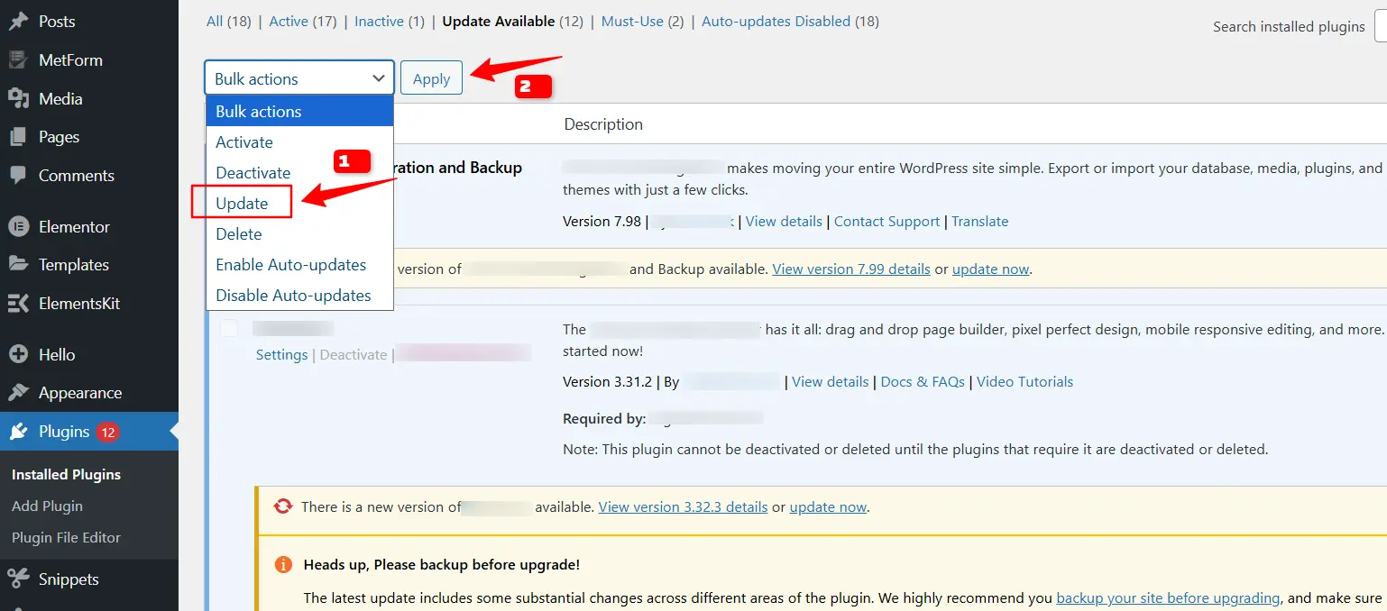Open MetForm via its sidebar icon
Screen dimensions: 1387x611
click(18, 60)
